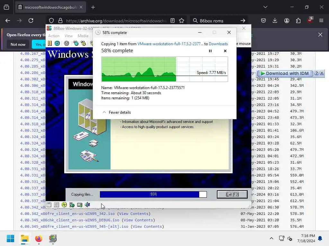Open Firefox extensions puzzle icon
Image resolution: width=329 pixels, height=246 pixels.
coord(298,20)
